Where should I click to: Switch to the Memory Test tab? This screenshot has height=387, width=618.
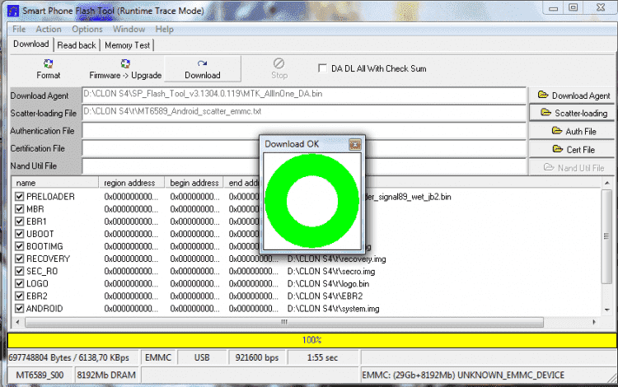tap(127, 45)
